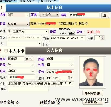The height and width of the screenshot is (107, 111).
Task: Click the 证号 ID number field
Action: (x=60, y=72)
